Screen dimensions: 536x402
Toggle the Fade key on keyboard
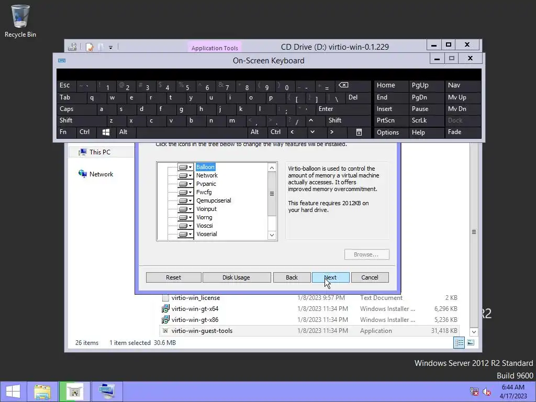(x=463, y=132)
